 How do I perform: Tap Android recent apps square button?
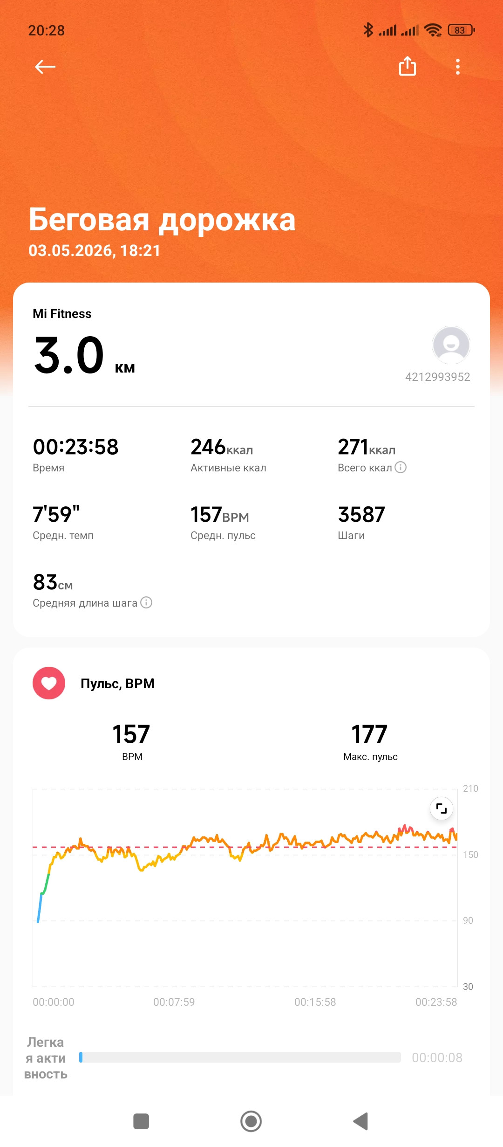click(x=141, y=1121)
